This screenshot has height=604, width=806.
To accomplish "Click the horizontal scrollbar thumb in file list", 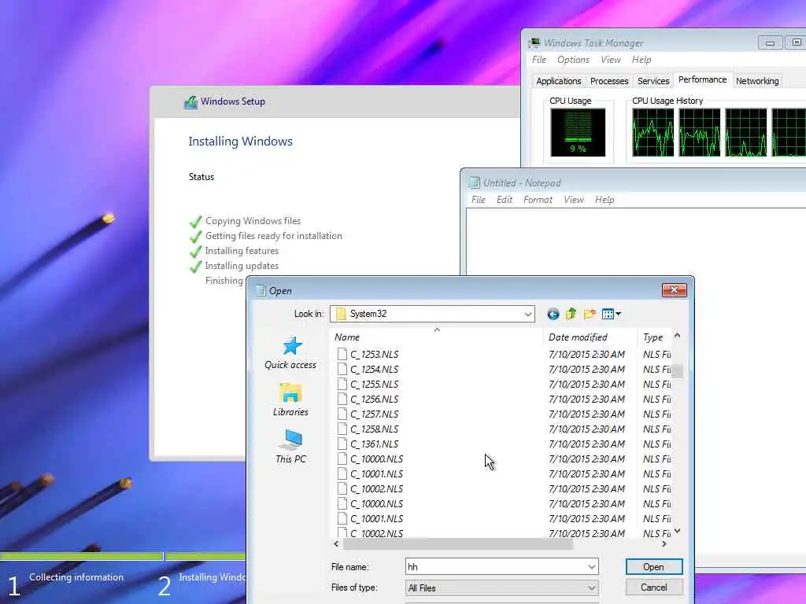I will (x=457, y=543).
